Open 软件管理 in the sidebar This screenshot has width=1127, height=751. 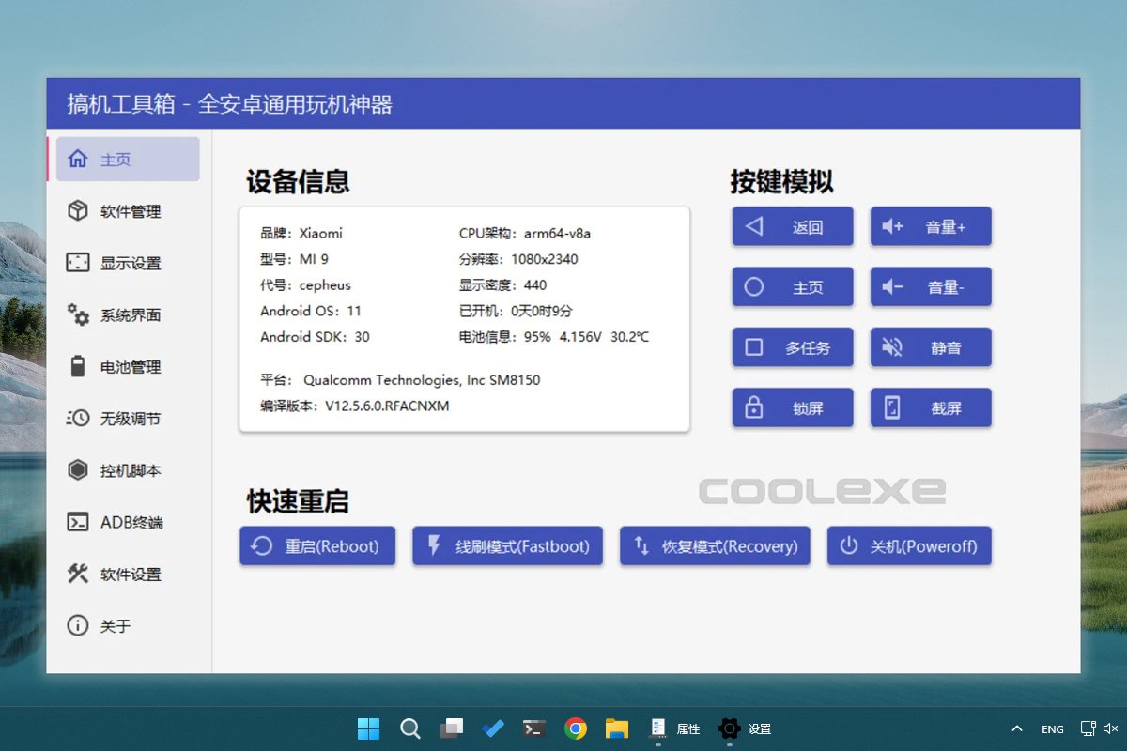[128, 211]
